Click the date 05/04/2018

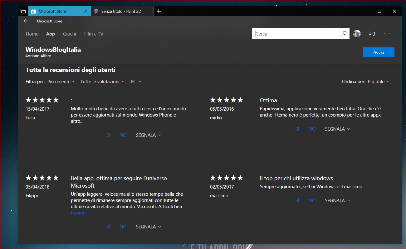37,187
